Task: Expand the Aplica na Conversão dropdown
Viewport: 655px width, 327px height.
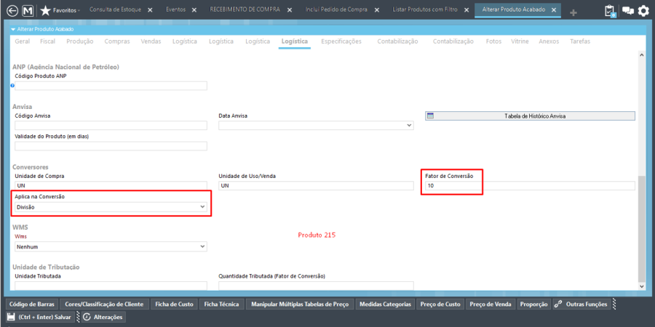Action: [x=202, y=206]
